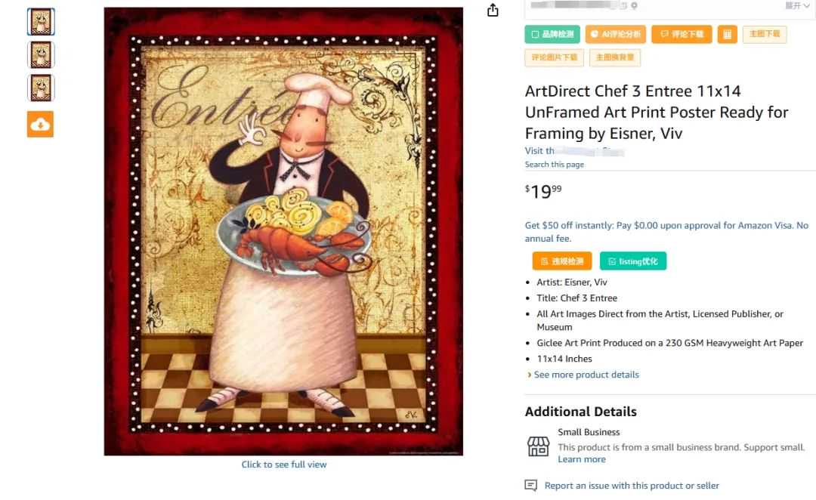Image resolution: width=816 pixels, height=500 pixels.
Task: Launch the AI评论分析 review analysis tool
Action: [x=616, y=34]
